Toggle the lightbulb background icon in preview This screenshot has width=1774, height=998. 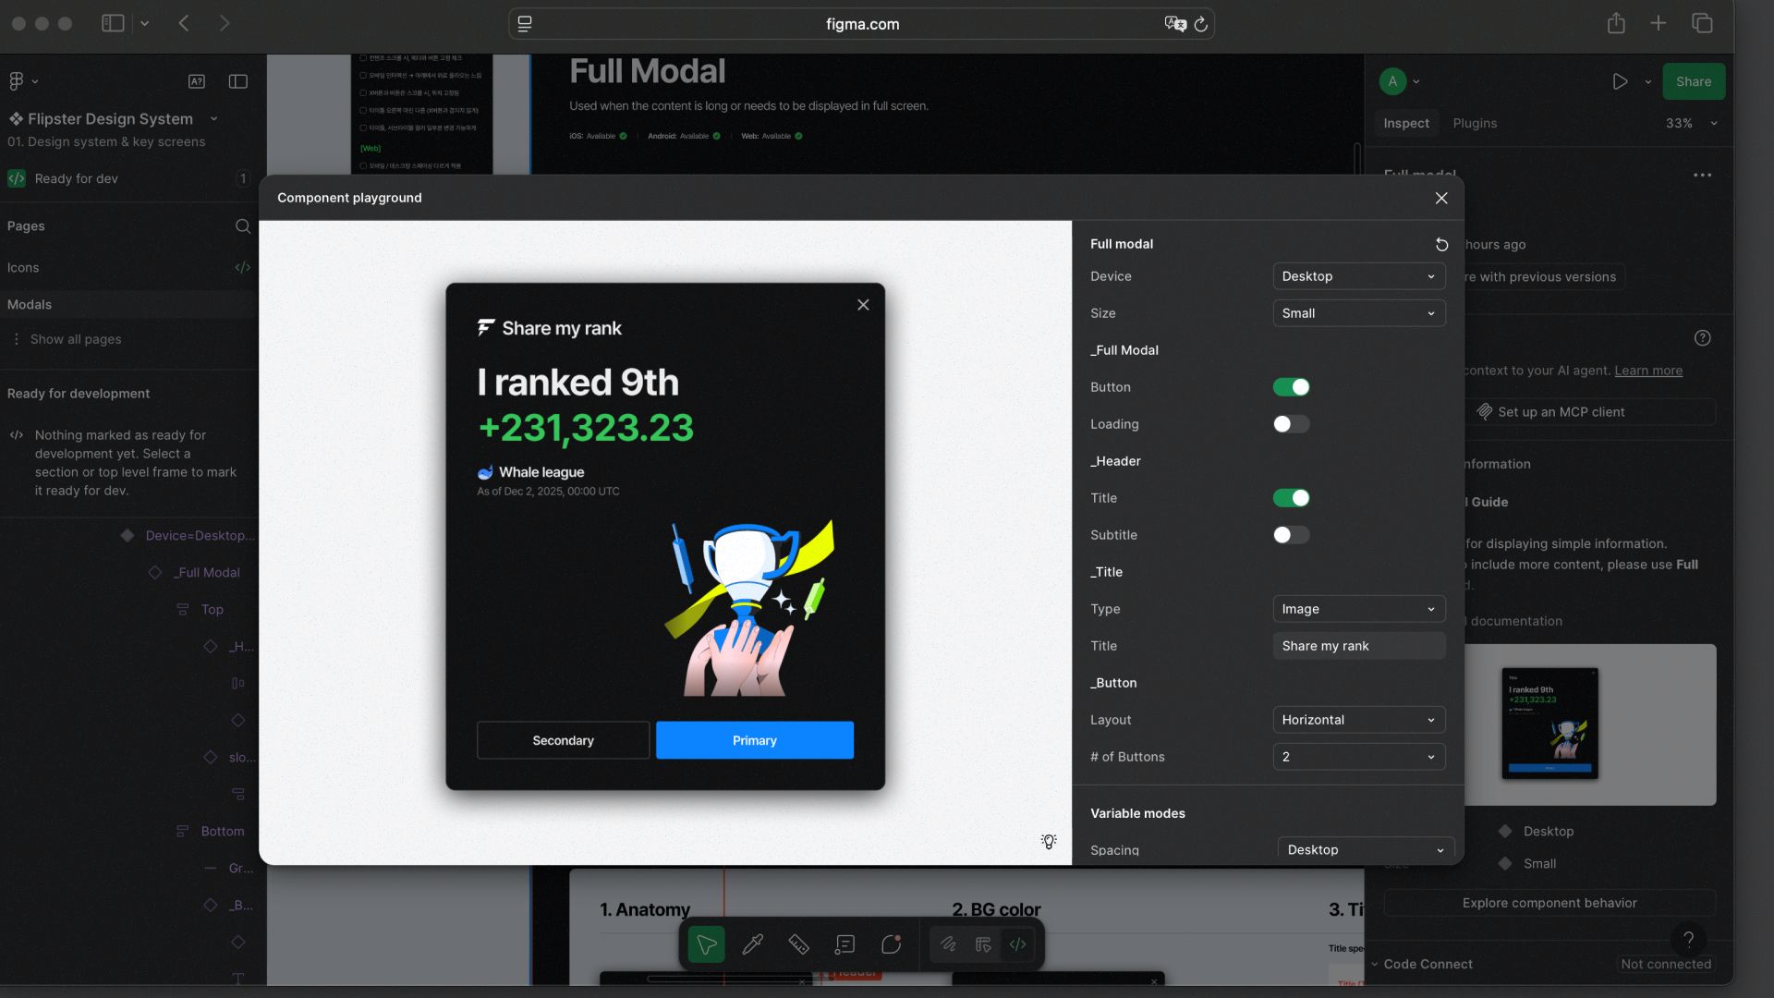[x=1049, y=842]
